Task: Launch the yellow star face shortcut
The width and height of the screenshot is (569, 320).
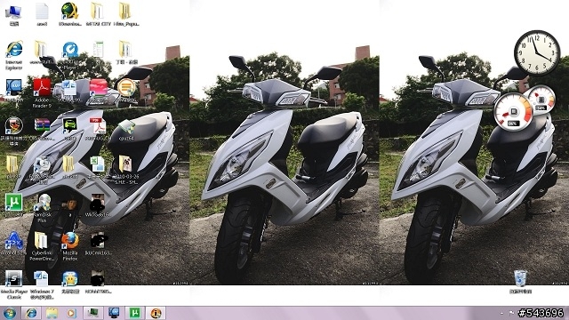Action: coord(69,279)
